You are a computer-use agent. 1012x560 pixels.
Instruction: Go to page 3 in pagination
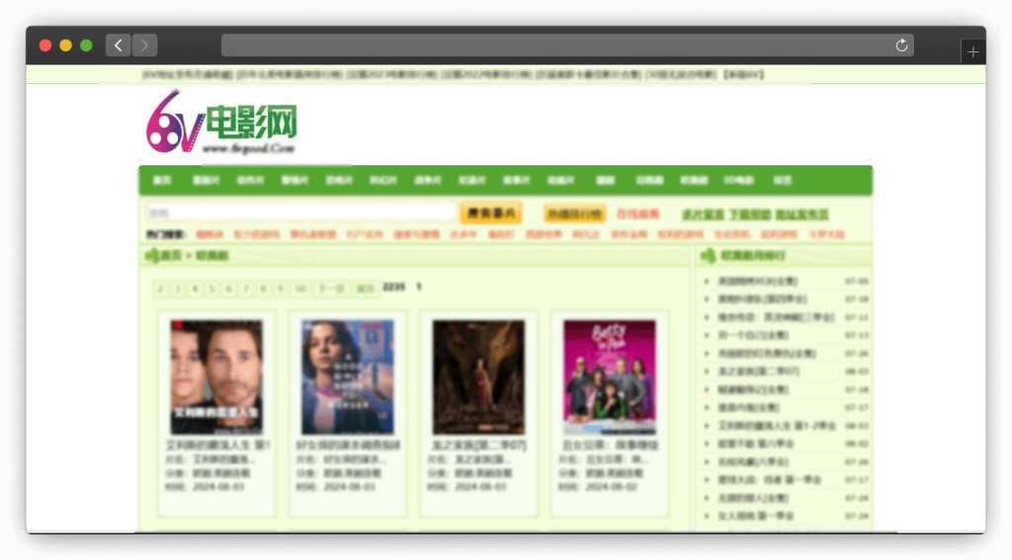click(x=178, y=288)
